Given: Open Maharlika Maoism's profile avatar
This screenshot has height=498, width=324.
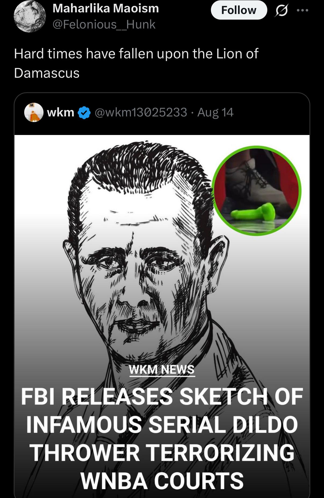Looking at the screenshot, I should coord(30,17).
